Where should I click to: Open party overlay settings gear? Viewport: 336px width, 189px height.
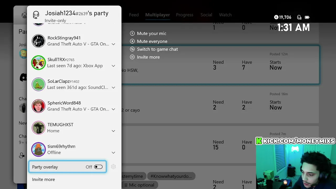(113, 167)
